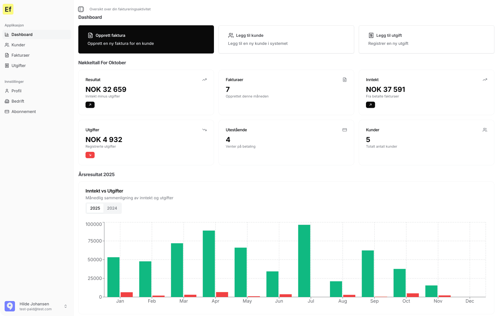Select the 2025 chart tab
Screen dimensions: 499x316
click(x=95, y=208)
